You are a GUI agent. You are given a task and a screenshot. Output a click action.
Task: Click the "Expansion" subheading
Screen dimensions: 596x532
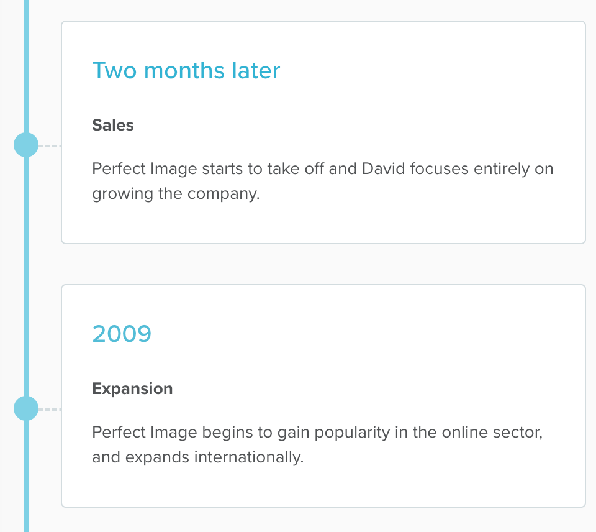[x=132, y=388]
